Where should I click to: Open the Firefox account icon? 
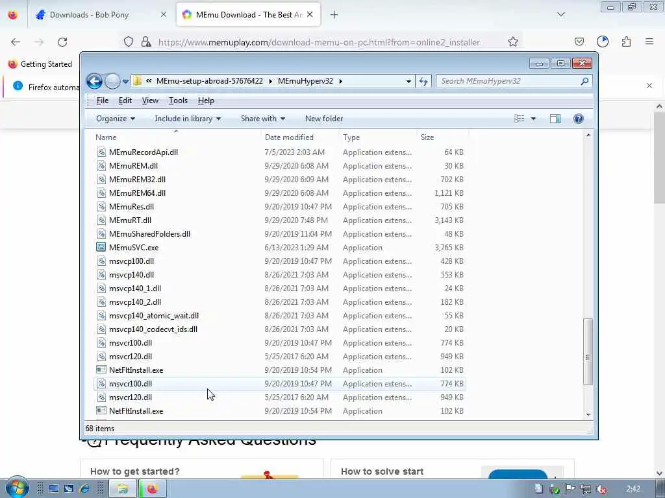[603, 41]
